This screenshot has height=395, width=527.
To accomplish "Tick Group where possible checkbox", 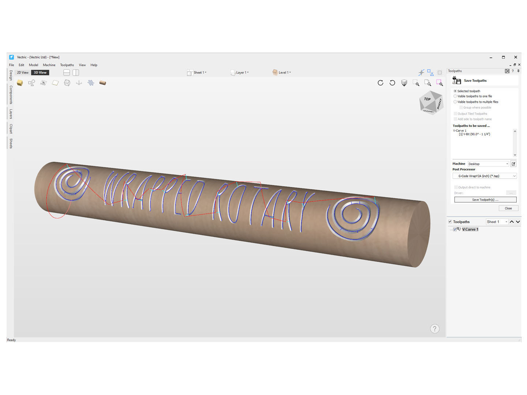I will [x=461, y=108].
